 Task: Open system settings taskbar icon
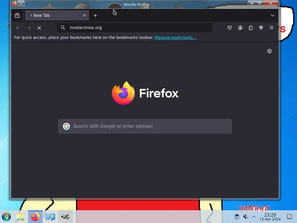(x=50, y=217)
